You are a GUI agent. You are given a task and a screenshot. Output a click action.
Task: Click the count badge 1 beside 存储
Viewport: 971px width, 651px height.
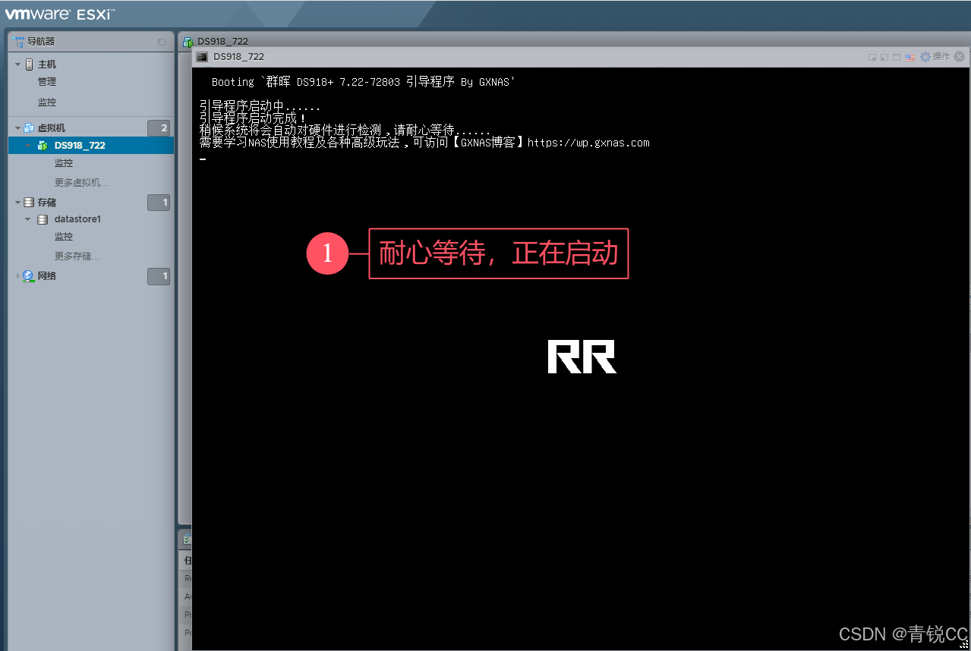159,203
